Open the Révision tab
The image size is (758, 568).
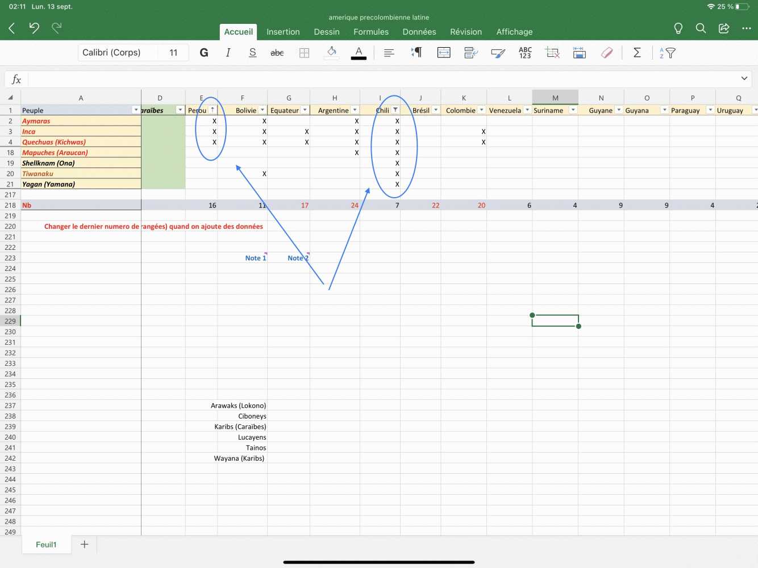466,32
